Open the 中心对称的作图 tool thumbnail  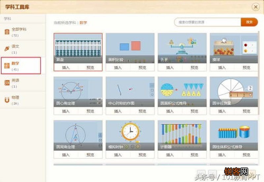[130, 92]
